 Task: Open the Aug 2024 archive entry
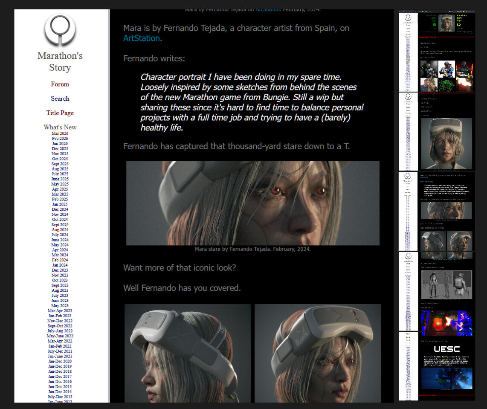coord(60,229)
